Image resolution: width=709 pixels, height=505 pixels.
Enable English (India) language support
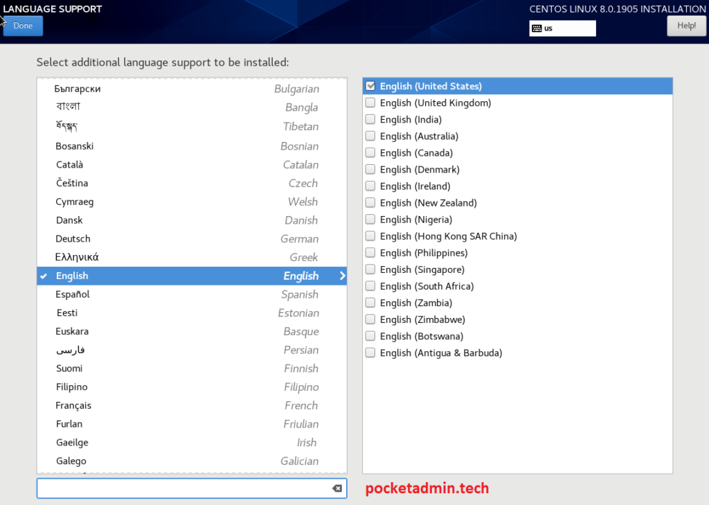370,119
